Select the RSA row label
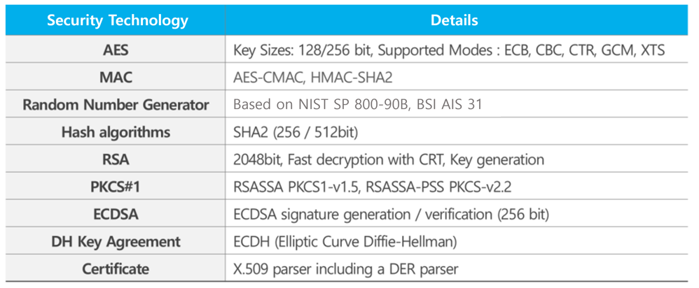Screen dimensions: 699x288 116,159
